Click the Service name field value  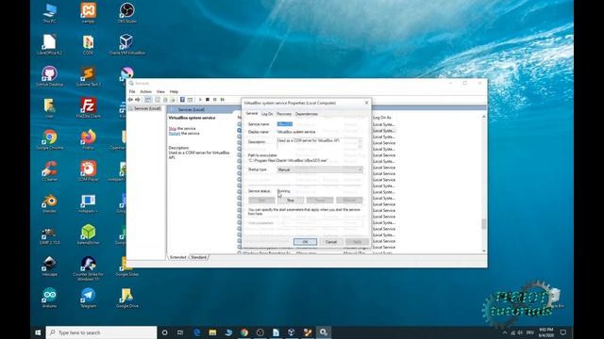(x=285, y=124)
